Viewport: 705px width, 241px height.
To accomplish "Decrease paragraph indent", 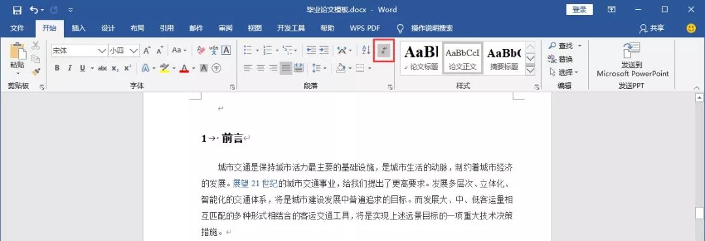I will click(311, 50).
